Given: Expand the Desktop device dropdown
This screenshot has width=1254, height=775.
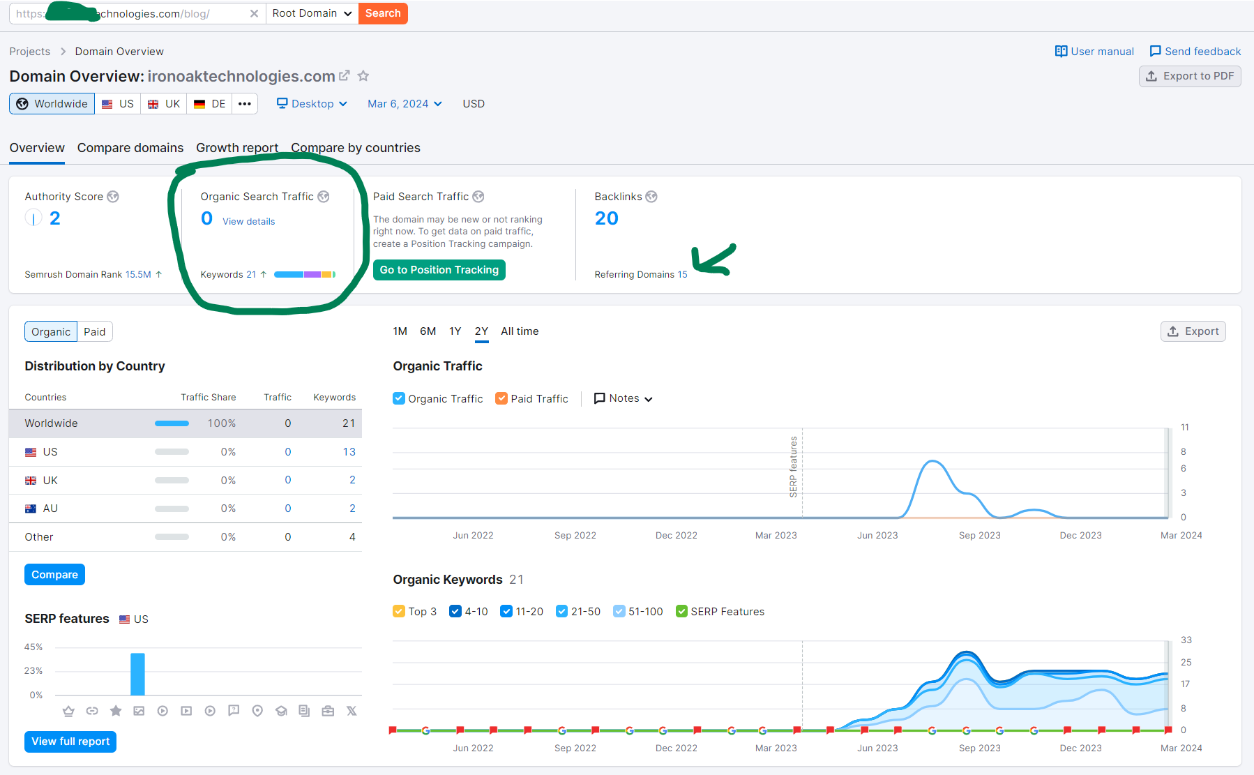Looking at the screenshot, I should (312, 104).
